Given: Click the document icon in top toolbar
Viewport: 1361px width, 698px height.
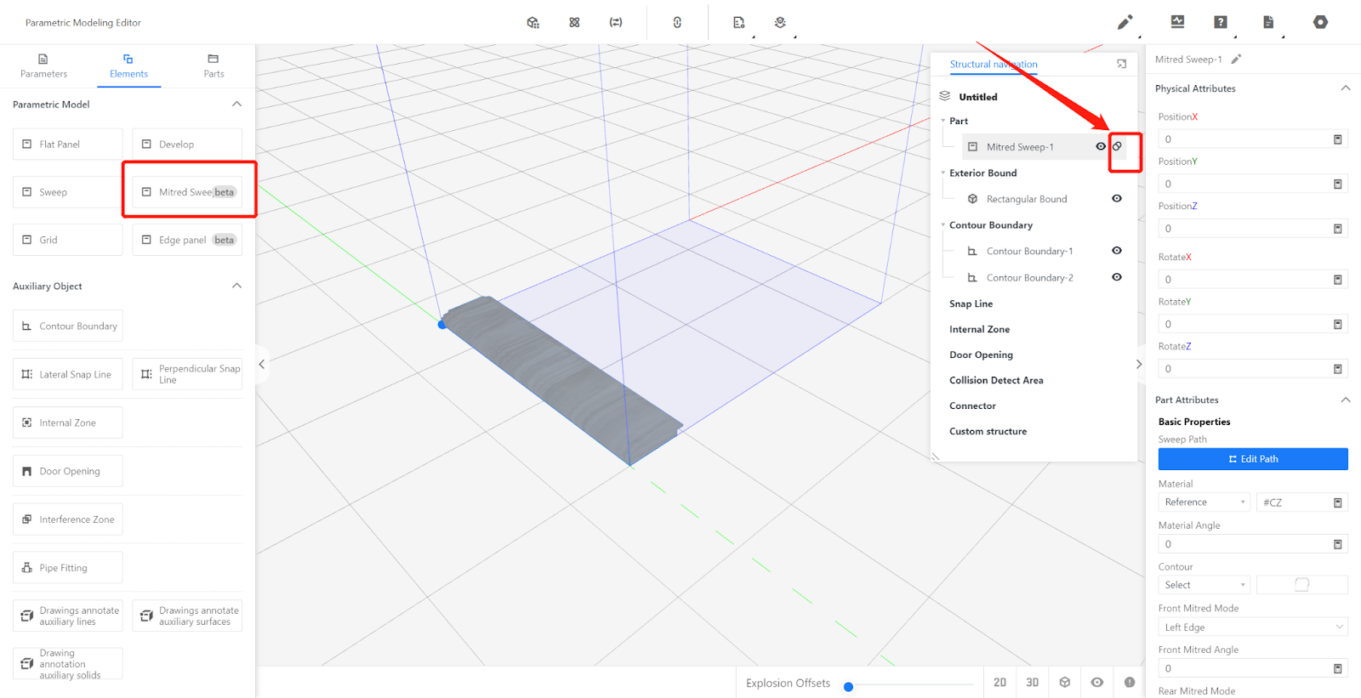Looking at the screenshot, I should (x=1268, y=22).
